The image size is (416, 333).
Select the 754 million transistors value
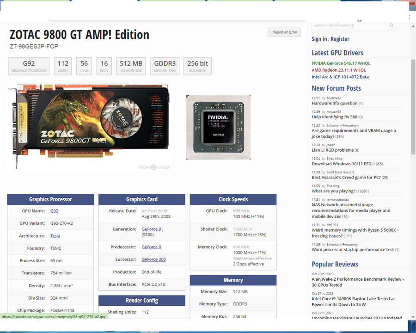(x=61, y=273)
